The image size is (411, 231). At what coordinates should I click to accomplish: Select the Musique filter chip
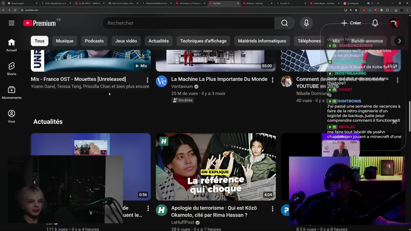(65, 41)
